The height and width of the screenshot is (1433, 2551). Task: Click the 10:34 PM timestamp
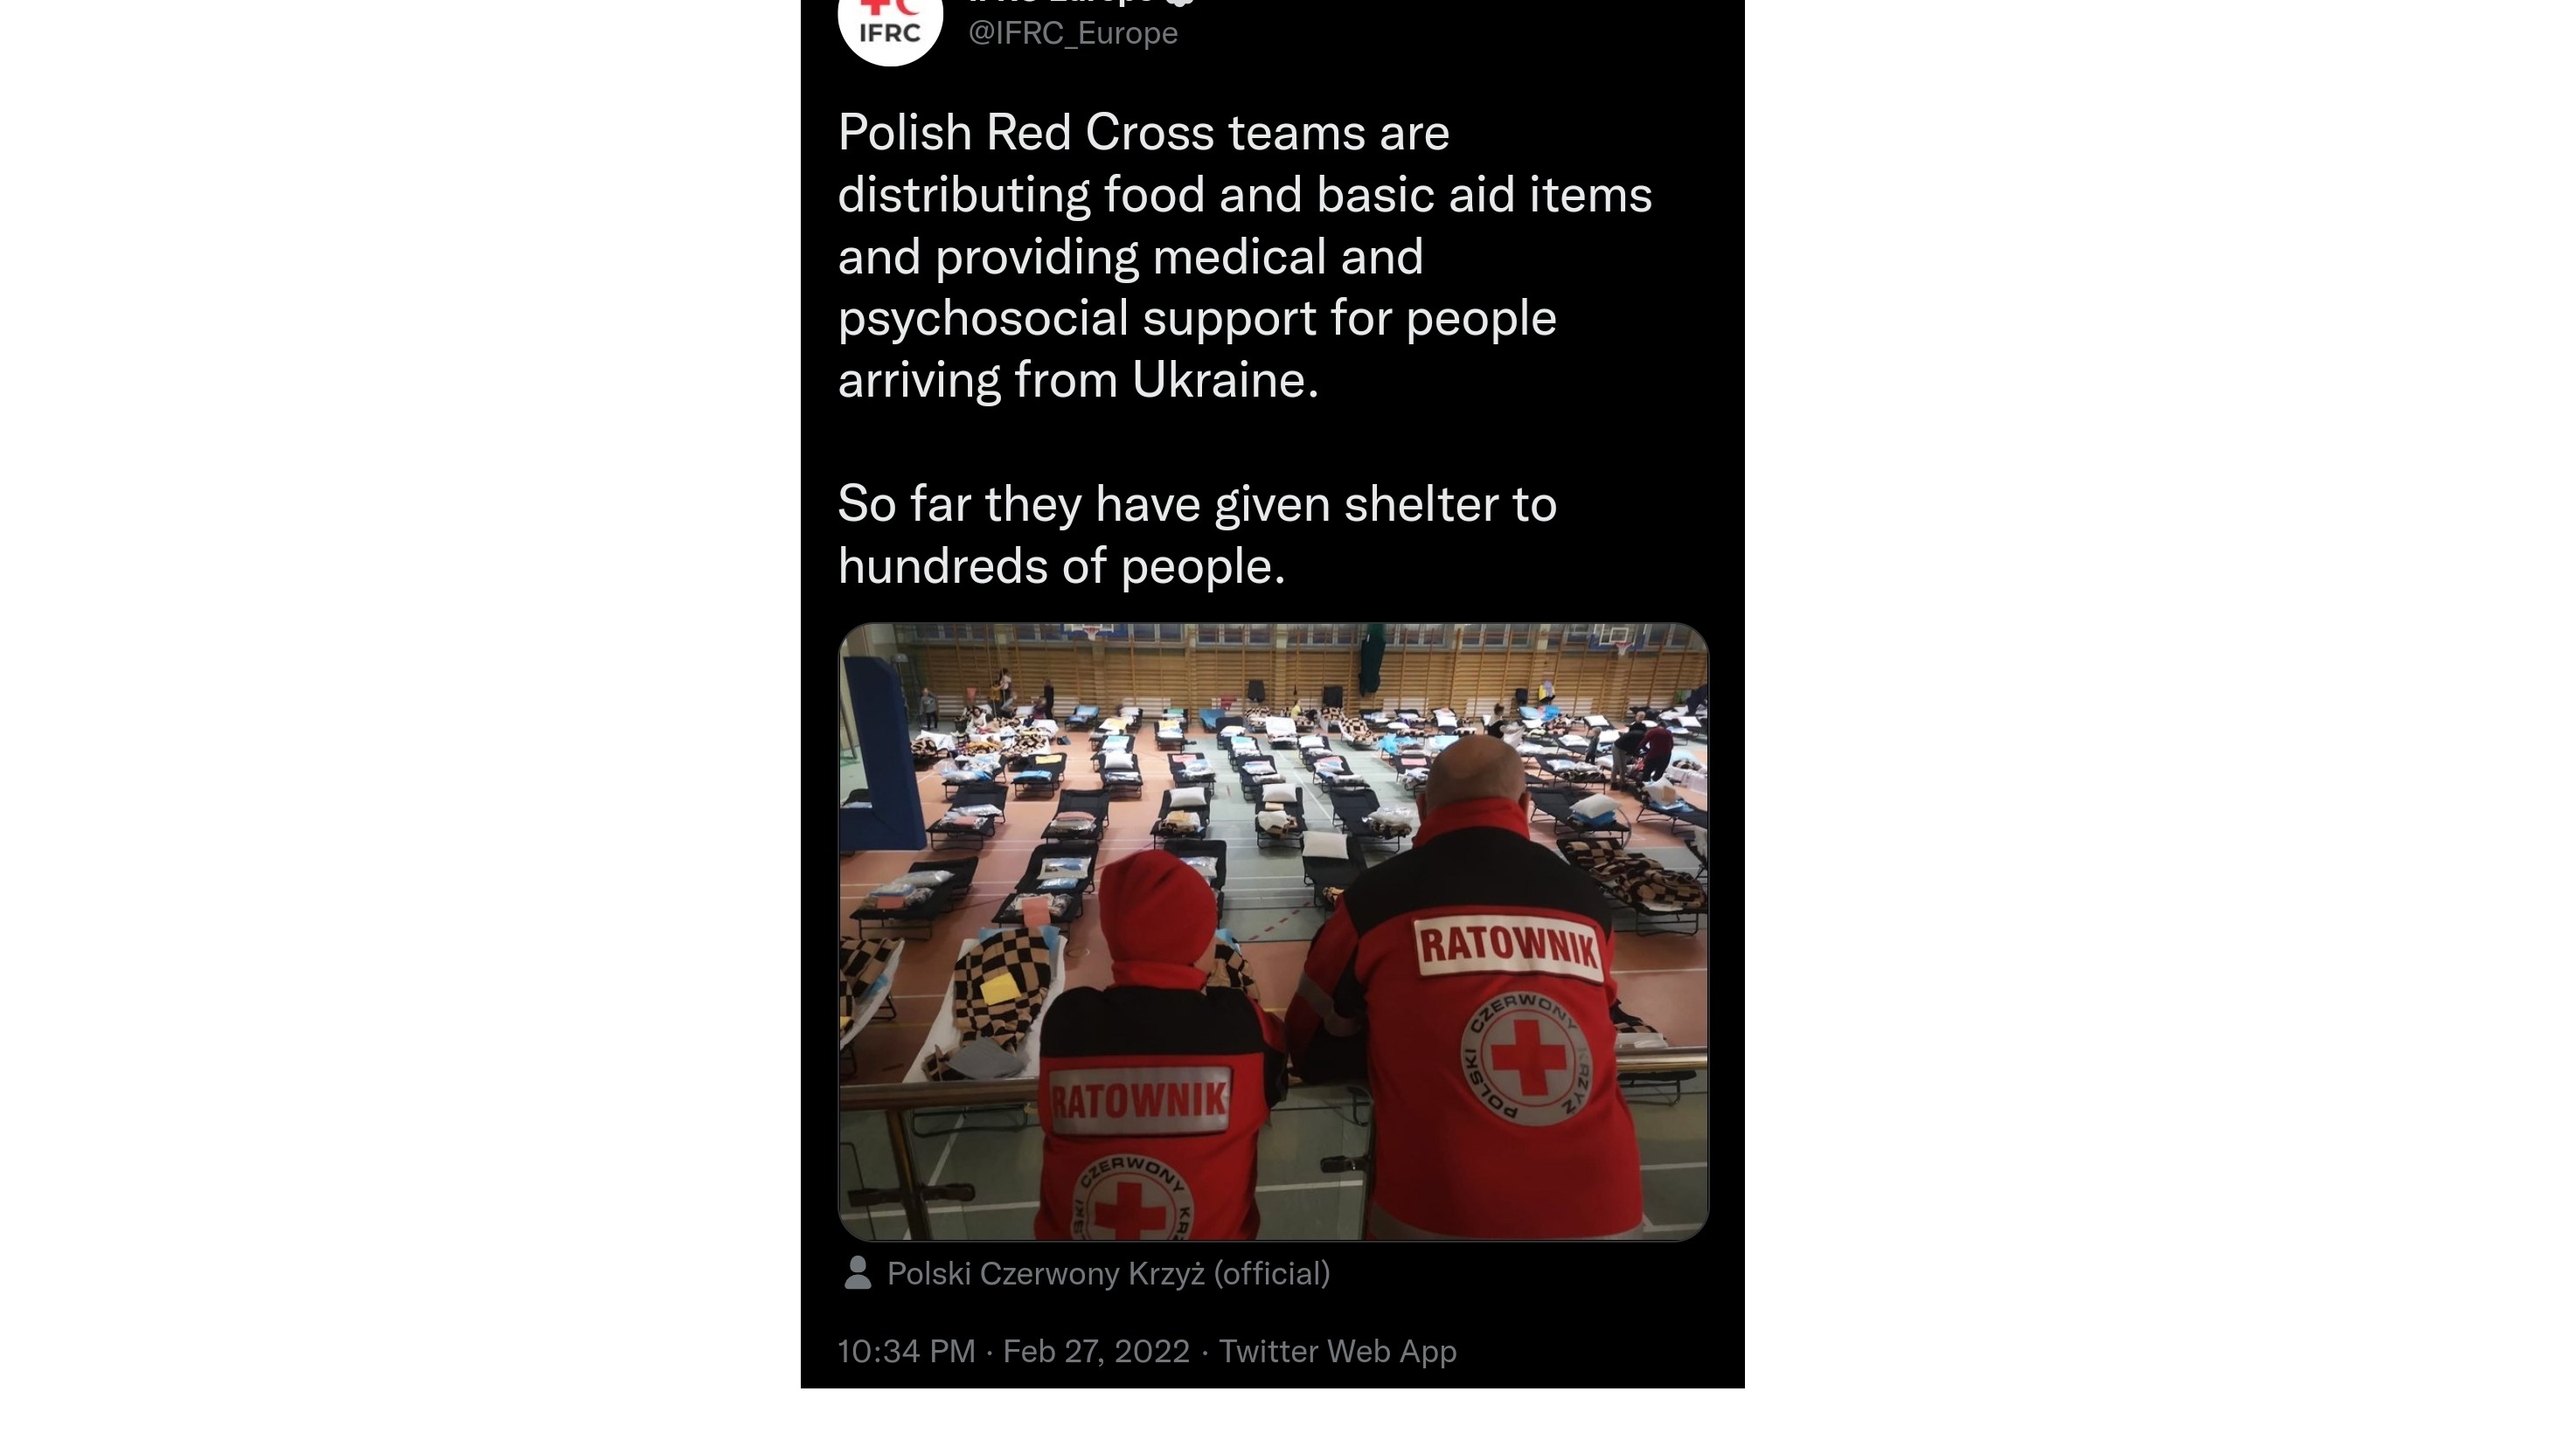pyautogui.click(x=906, y=1352)
